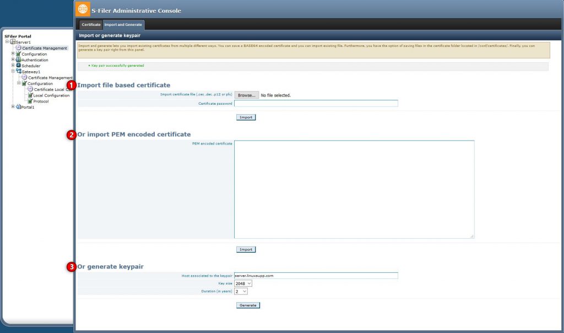Focus the Certificate password field
Image resolution: width=564 pixels, height=333 pixels.
click(316, 103)
